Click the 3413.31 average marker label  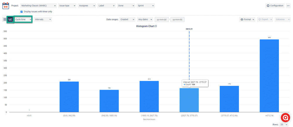point(189,29)
